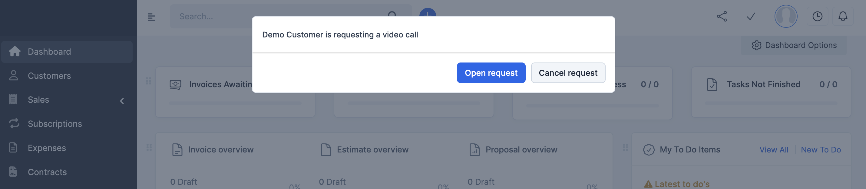The height and width of the screenshot is (189, 866).
Task: Collapse the Sales section chevron
Action: click(x=122, y=101)
